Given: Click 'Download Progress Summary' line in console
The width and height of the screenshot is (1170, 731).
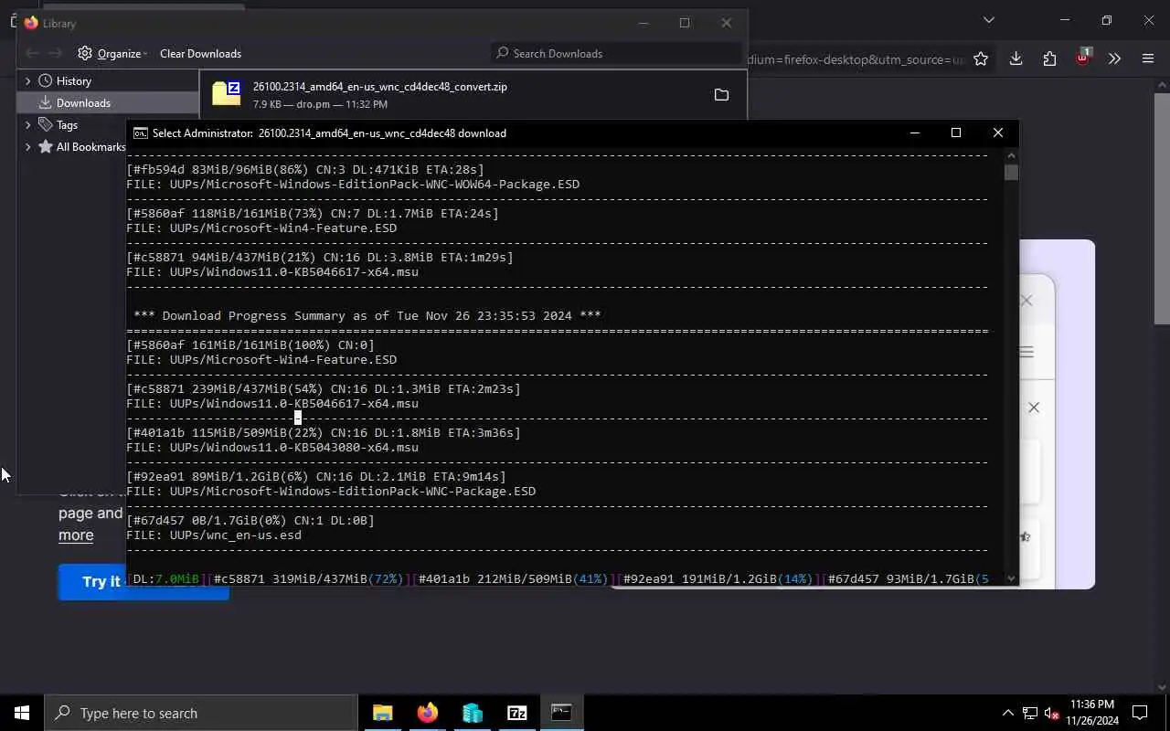Looking at the screenshot, I should click(x=367, y=315).
